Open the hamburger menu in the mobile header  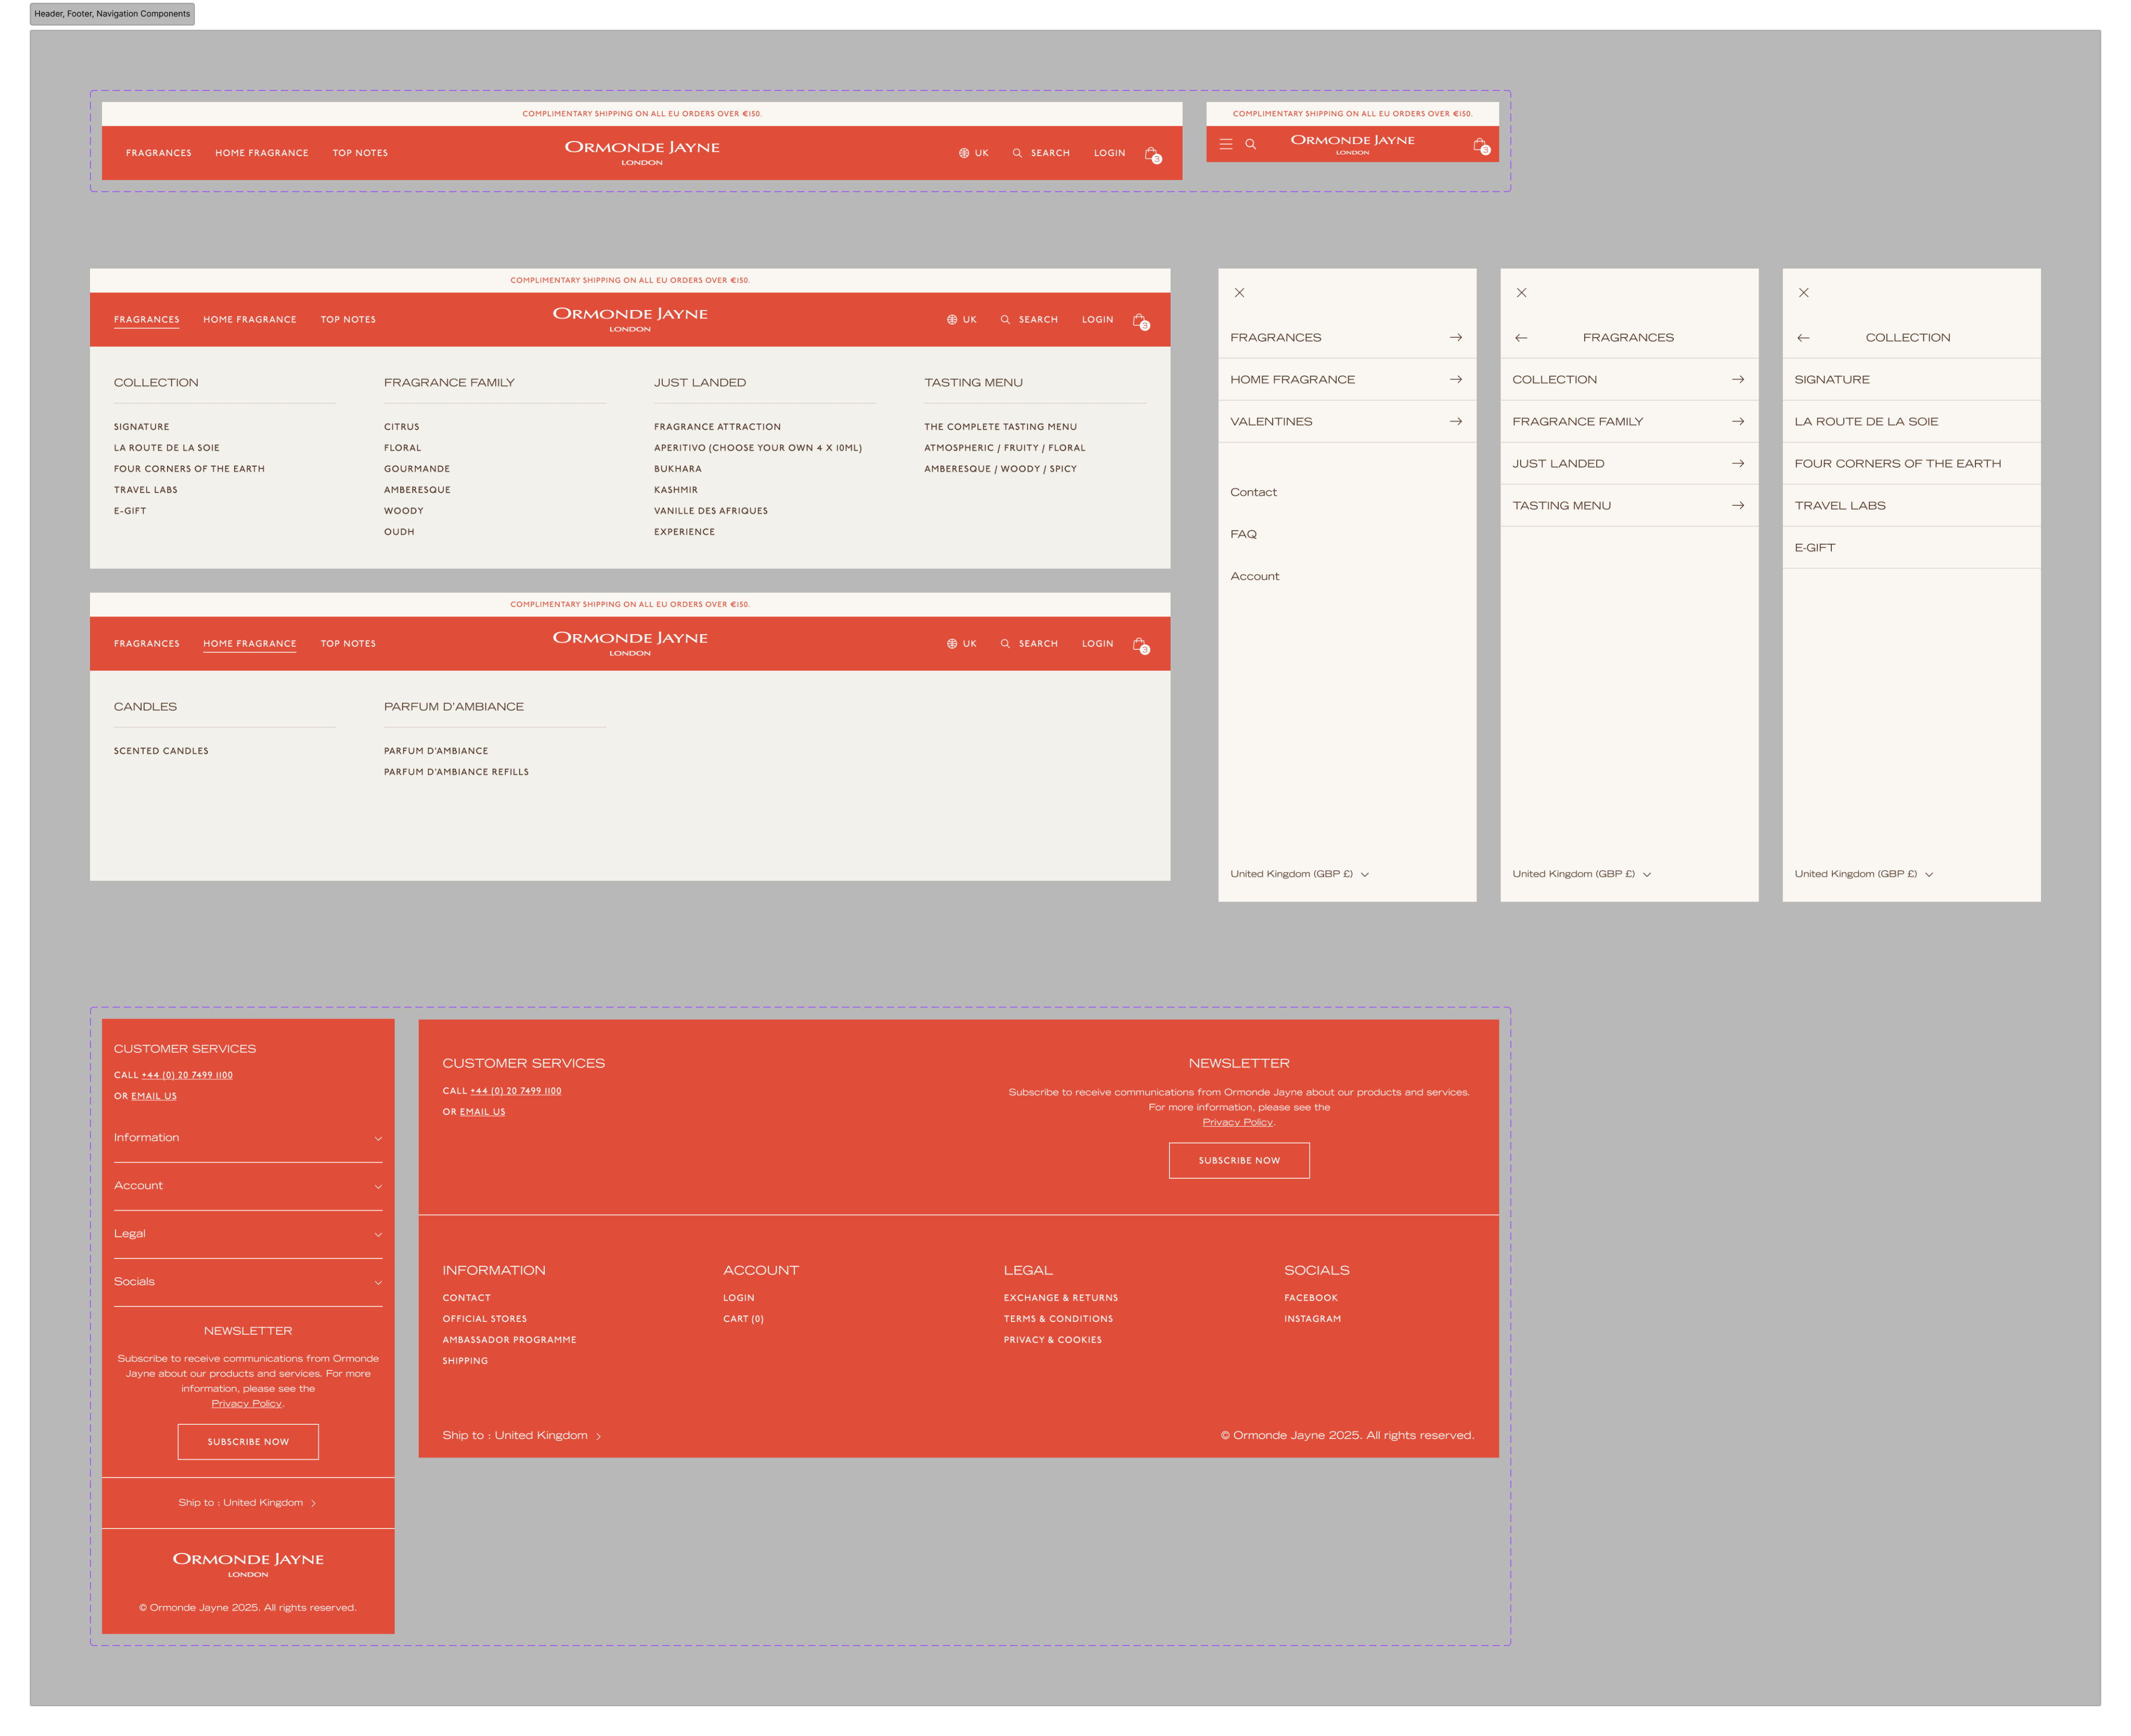pos(1225,144)
